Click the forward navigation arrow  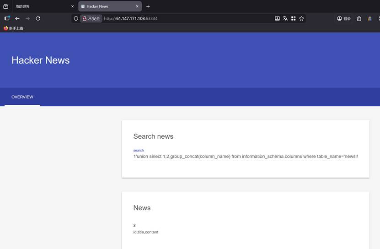[x=27, y=18]
